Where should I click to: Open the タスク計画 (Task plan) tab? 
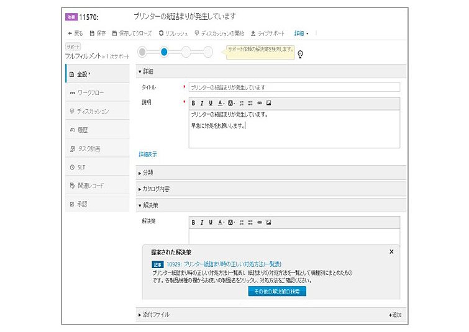[98, 148]
